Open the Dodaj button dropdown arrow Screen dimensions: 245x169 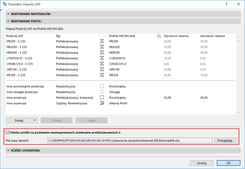(x=35, y=120)
